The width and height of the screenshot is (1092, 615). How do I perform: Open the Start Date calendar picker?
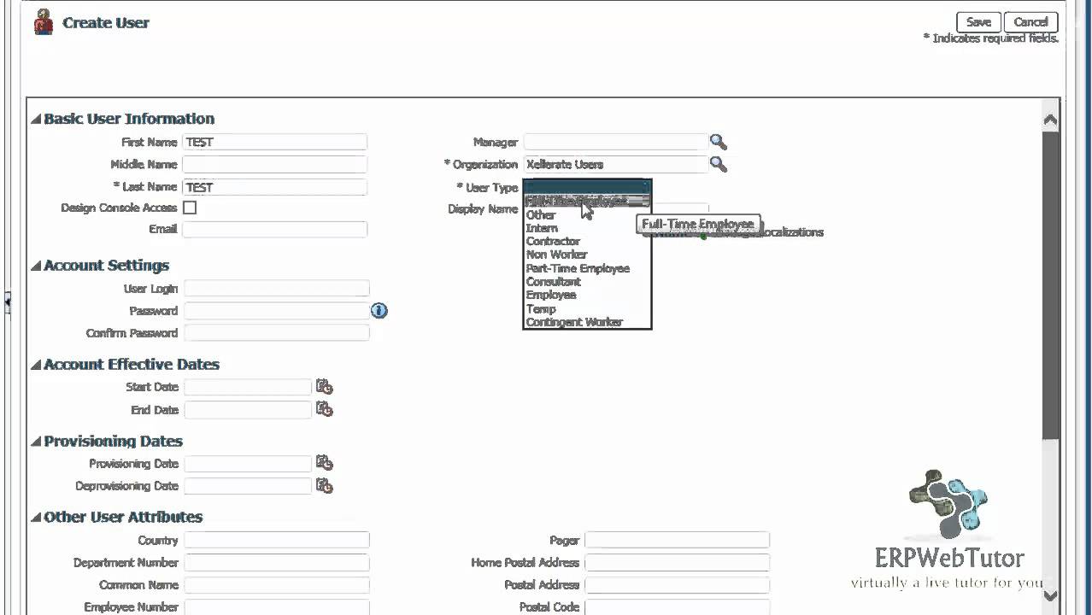[324, 387]
